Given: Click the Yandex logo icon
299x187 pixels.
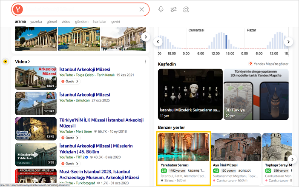Looking at the screenshot, I should tap(18, 9).
